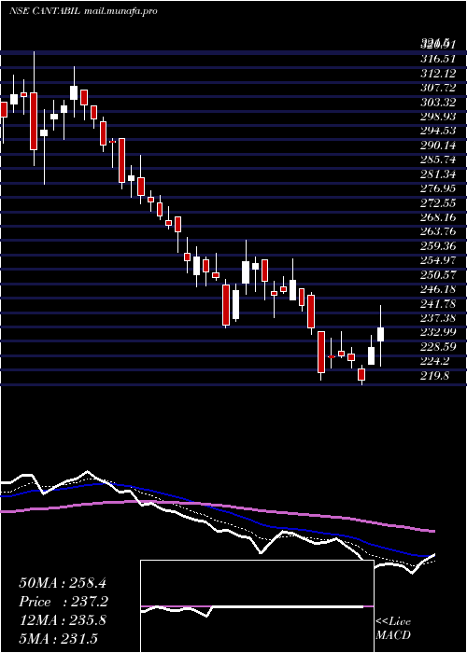Image resolution: width=467 pixels, height=653 pixels.
Task: Select the 303.32 price level label
Action: 438,102
